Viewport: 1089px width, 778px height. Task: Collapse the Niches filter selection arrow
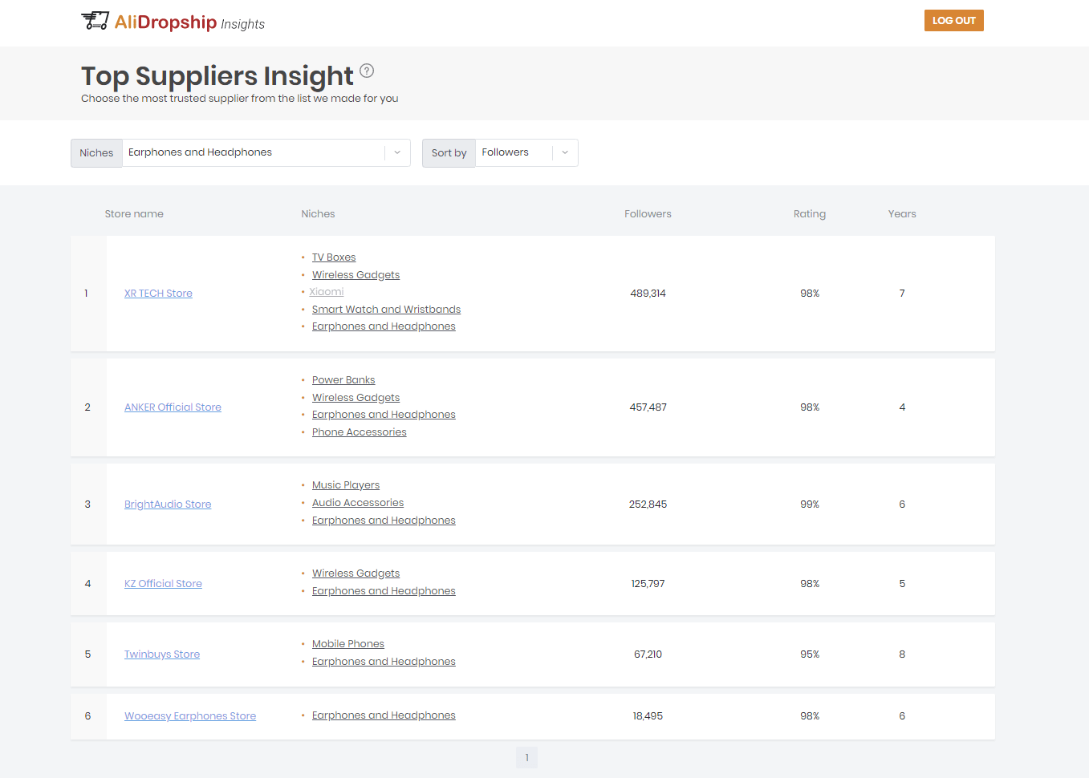pos(397,152)
